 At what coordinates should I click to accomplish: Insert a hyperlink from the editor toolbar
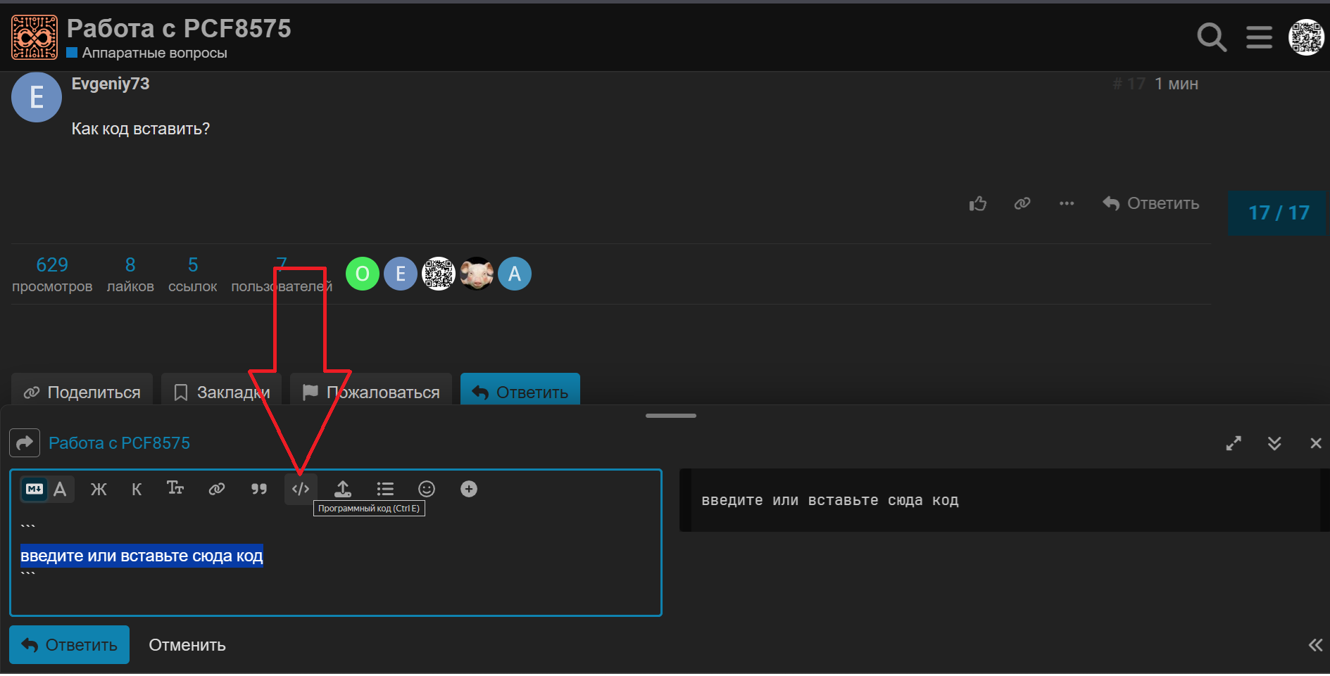[217, 489]
